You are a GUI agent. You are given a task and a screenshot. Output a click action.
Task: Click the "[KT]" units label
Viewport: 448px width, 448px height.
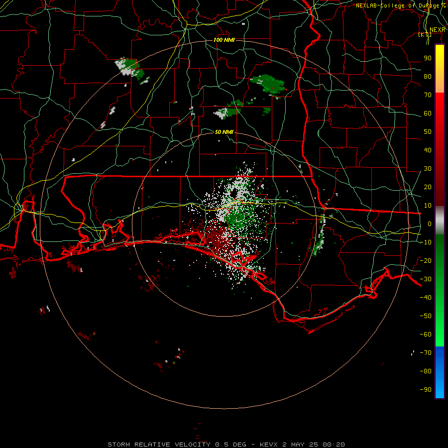point(425,34)
